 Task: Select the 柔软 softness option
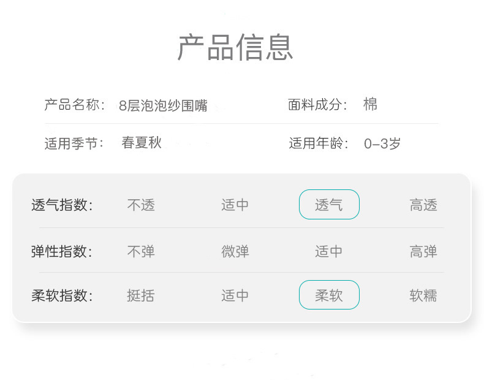tap(329, 295)
